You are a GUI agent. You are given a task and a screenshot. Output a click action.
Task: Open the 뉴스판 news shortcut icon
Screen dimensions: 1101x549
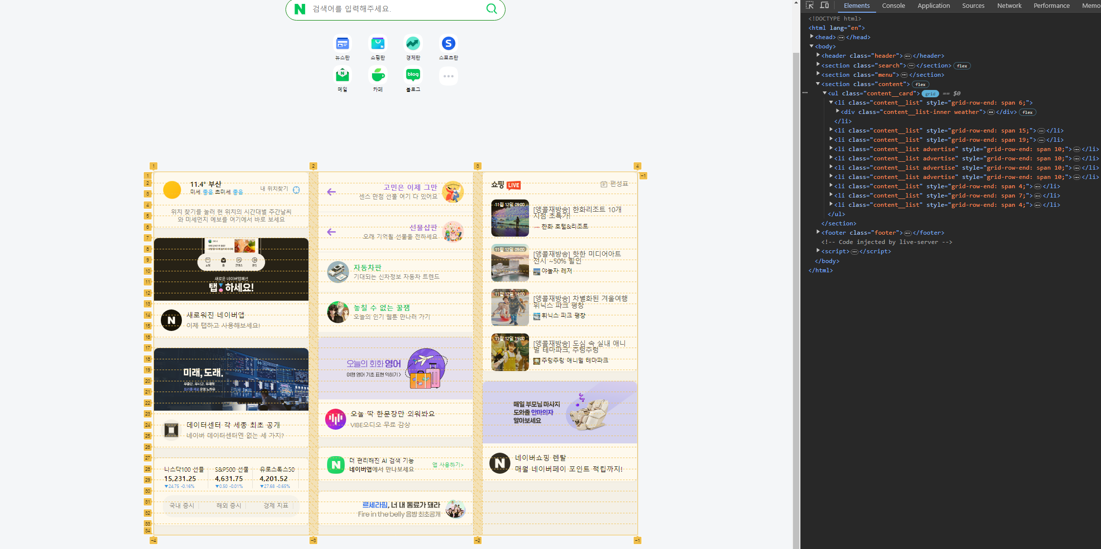(342, 44)
